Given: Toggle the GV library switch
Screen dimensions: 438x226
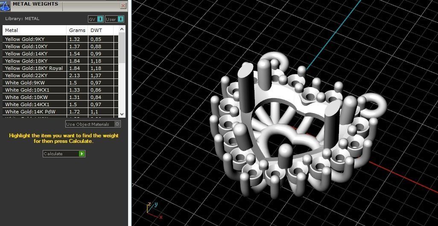Looking at the screenshot, I should tap(96, 19).
